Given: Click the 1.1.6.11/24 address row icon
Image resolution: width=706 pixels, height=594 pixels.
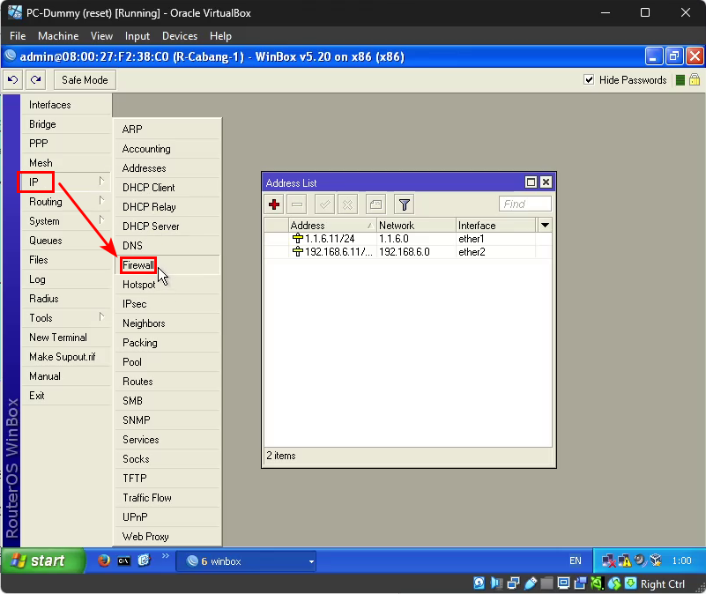Looking at the screenshot, I should [298, 238].
